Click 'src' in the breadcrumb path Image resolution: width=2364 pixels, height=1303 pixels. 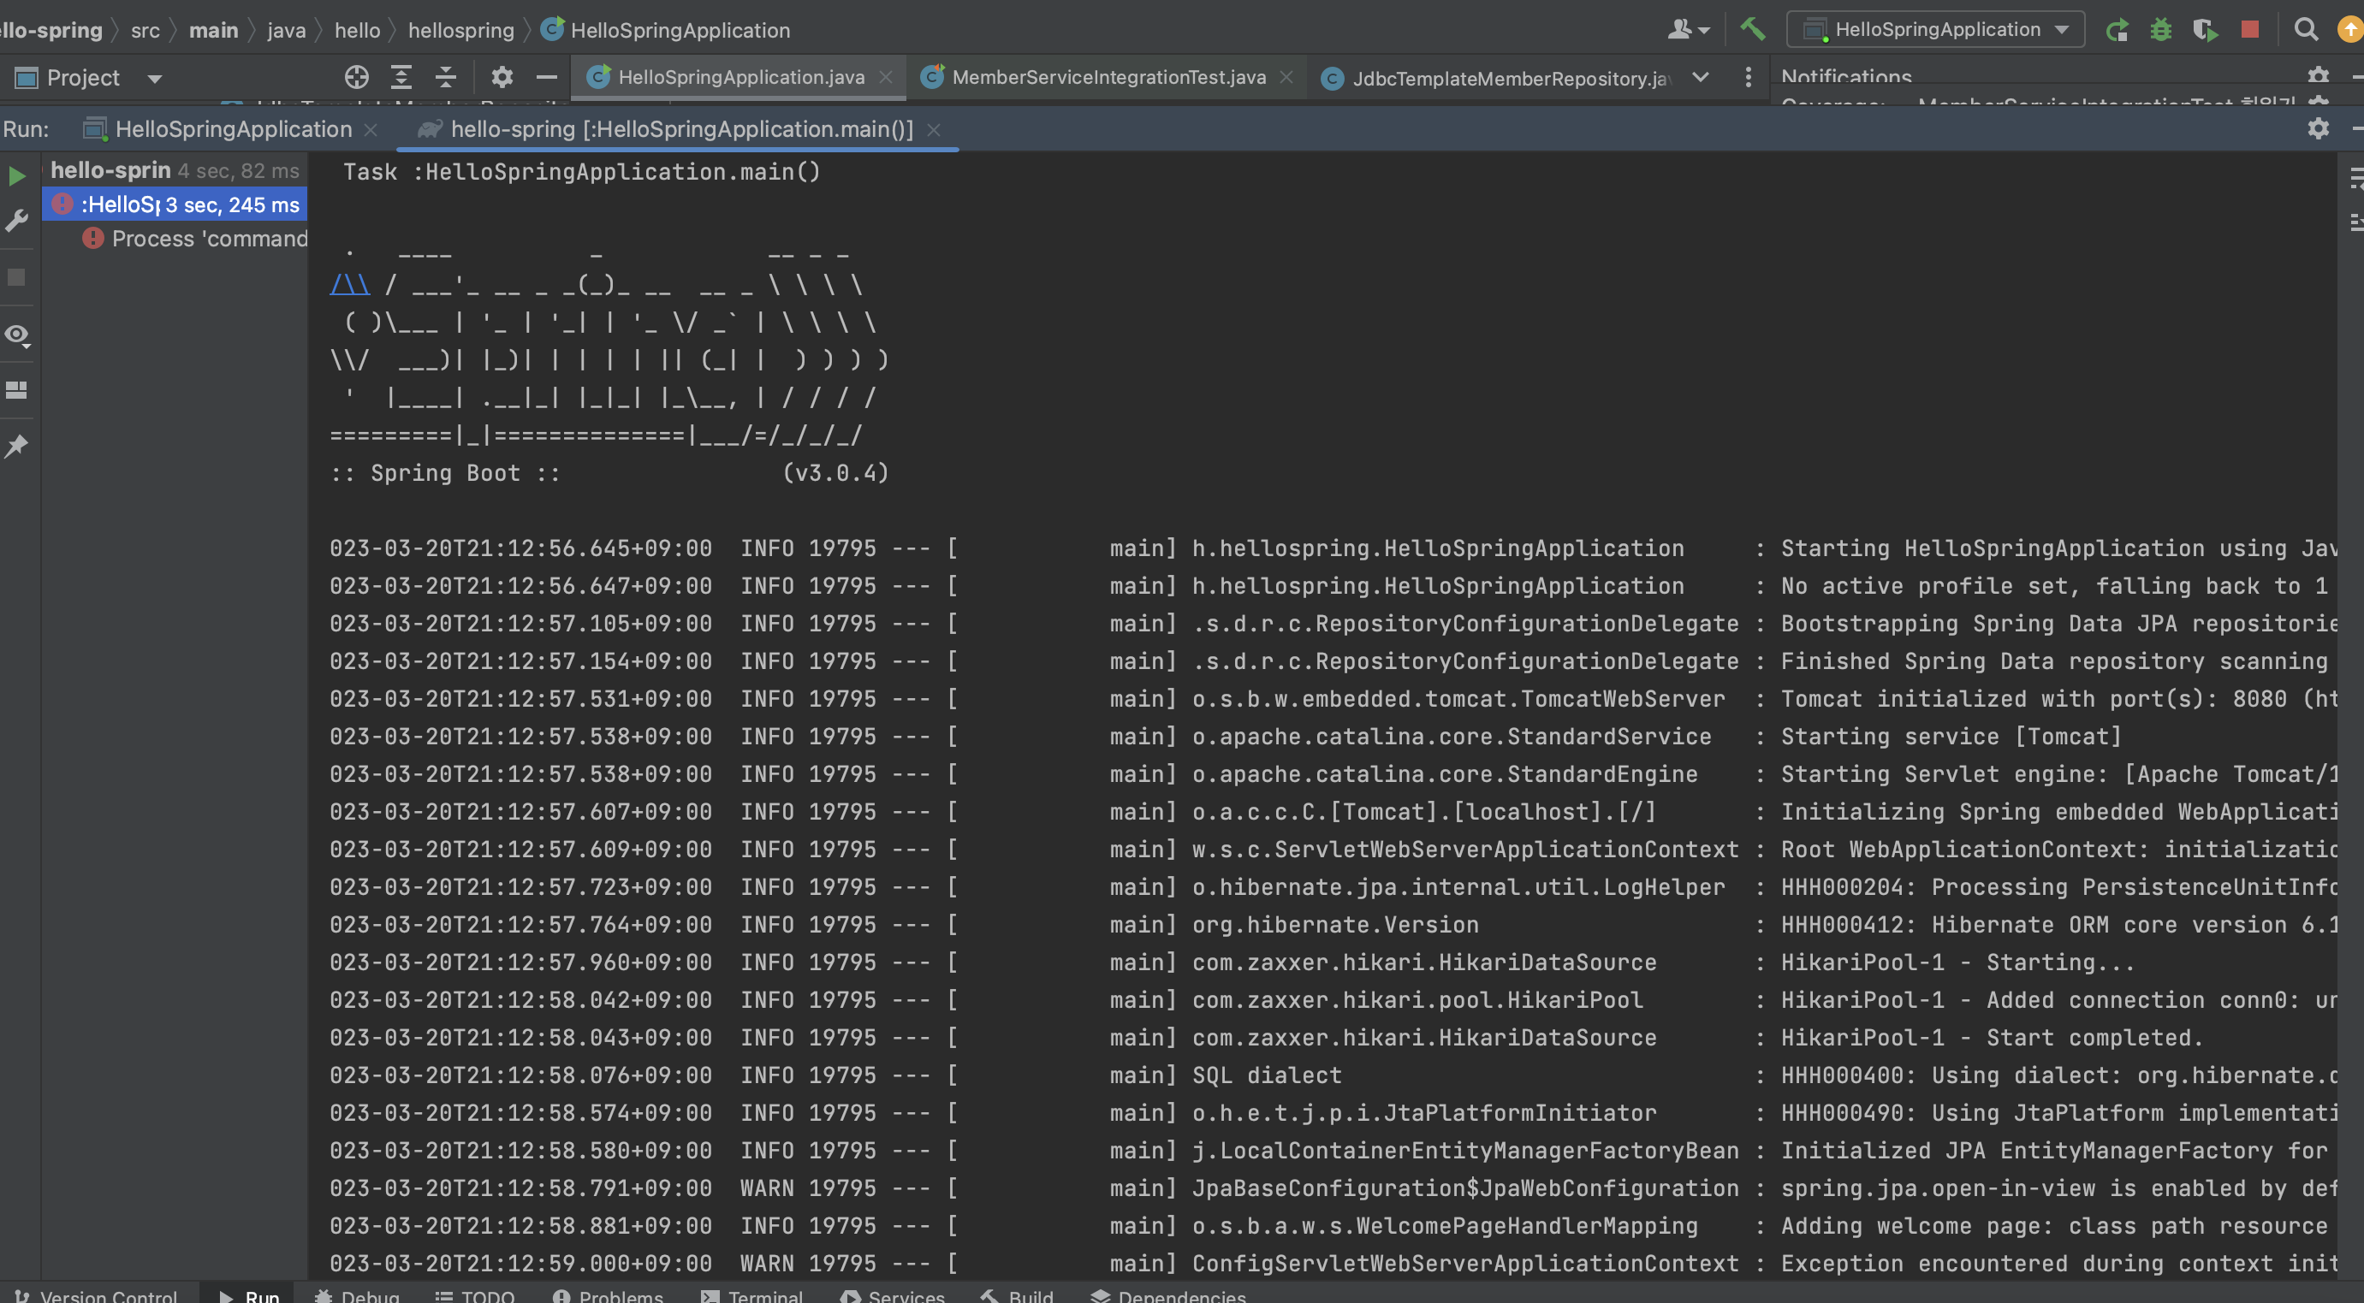coord(145,30)
